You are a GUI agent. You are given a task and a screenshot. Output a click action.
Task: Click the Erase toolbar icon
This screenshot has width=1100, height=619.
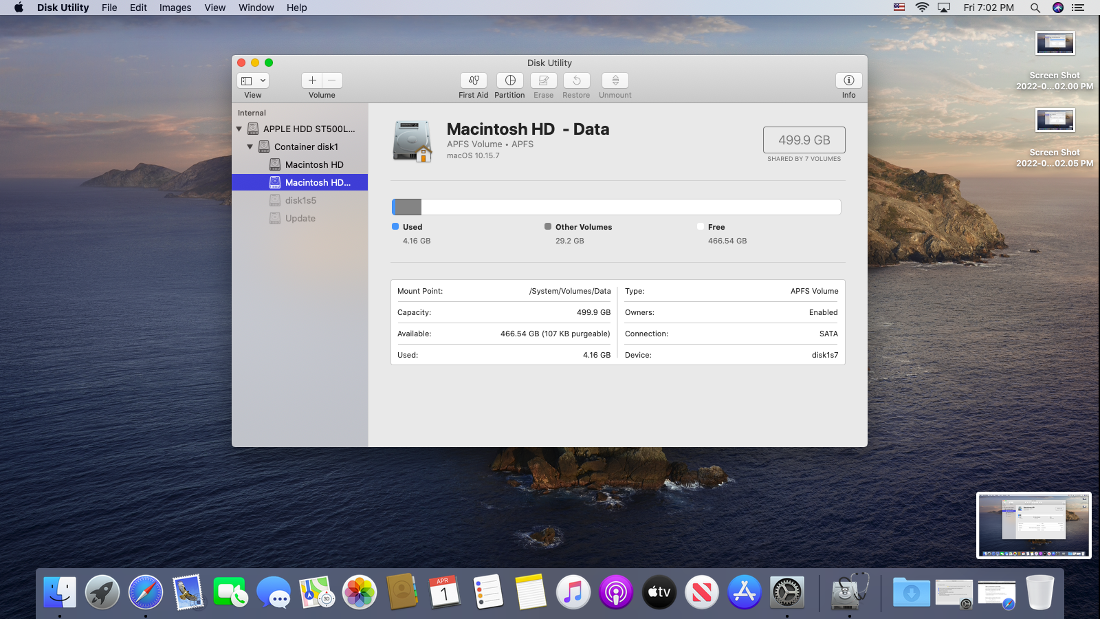[543, 80]
